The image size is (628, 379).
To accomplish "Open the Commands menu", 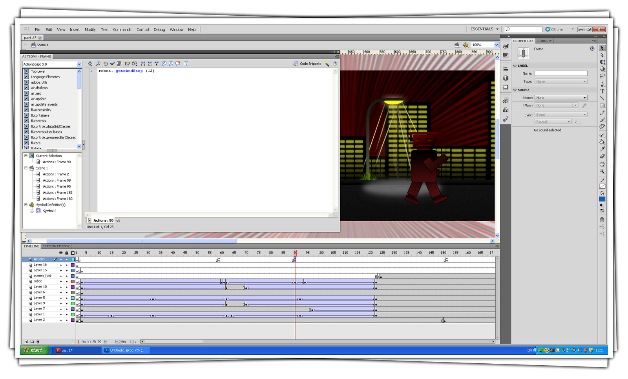I will [x=122, y=29].
